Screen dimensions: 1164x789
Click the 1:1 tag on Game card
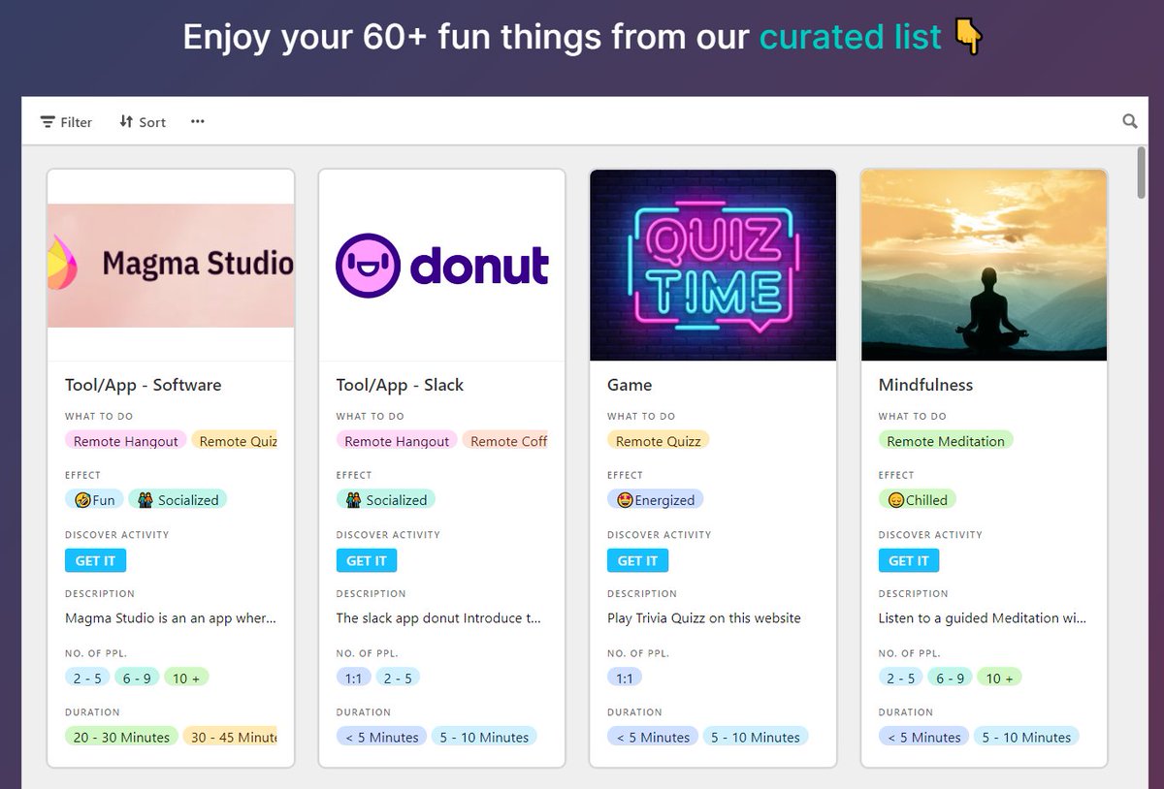click(x=625, y=678)
